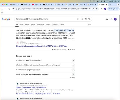This screenshot has width=120, height=100.
Task: Expand '2022 Annual Homeless Assessment Report' question
Action: coord(46,65)
